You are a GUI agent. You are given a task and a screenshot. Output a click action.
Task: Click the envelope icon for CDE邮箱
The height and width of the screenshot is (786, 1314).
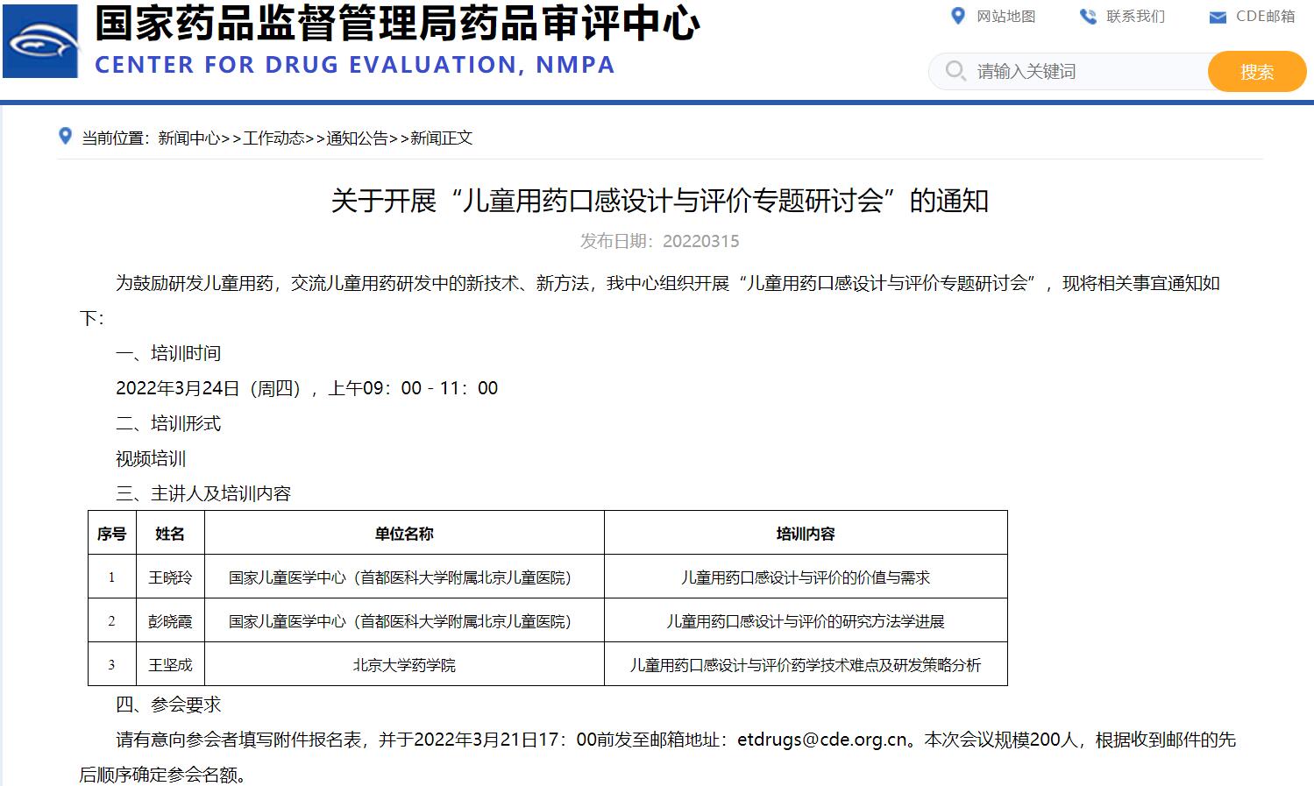pyautogui.click(x=1218, y=18)
